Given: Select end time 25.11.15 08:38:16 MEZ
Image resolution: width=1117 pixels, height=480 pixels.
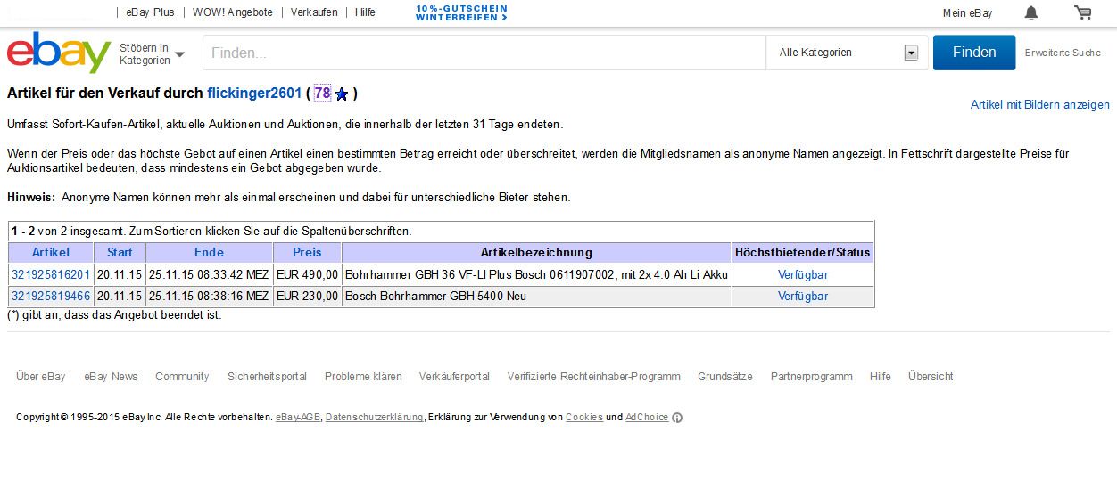Looking at the screenshot, I should click(209, 296).
